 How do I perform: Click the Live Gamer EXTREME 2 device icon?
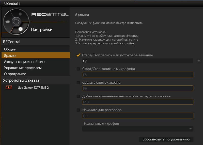pyautogui.click(x=9, y=87)
